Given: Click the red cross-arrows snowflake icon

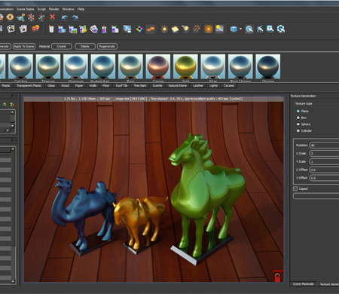Looking at the screenshot, I should [31, 17].
